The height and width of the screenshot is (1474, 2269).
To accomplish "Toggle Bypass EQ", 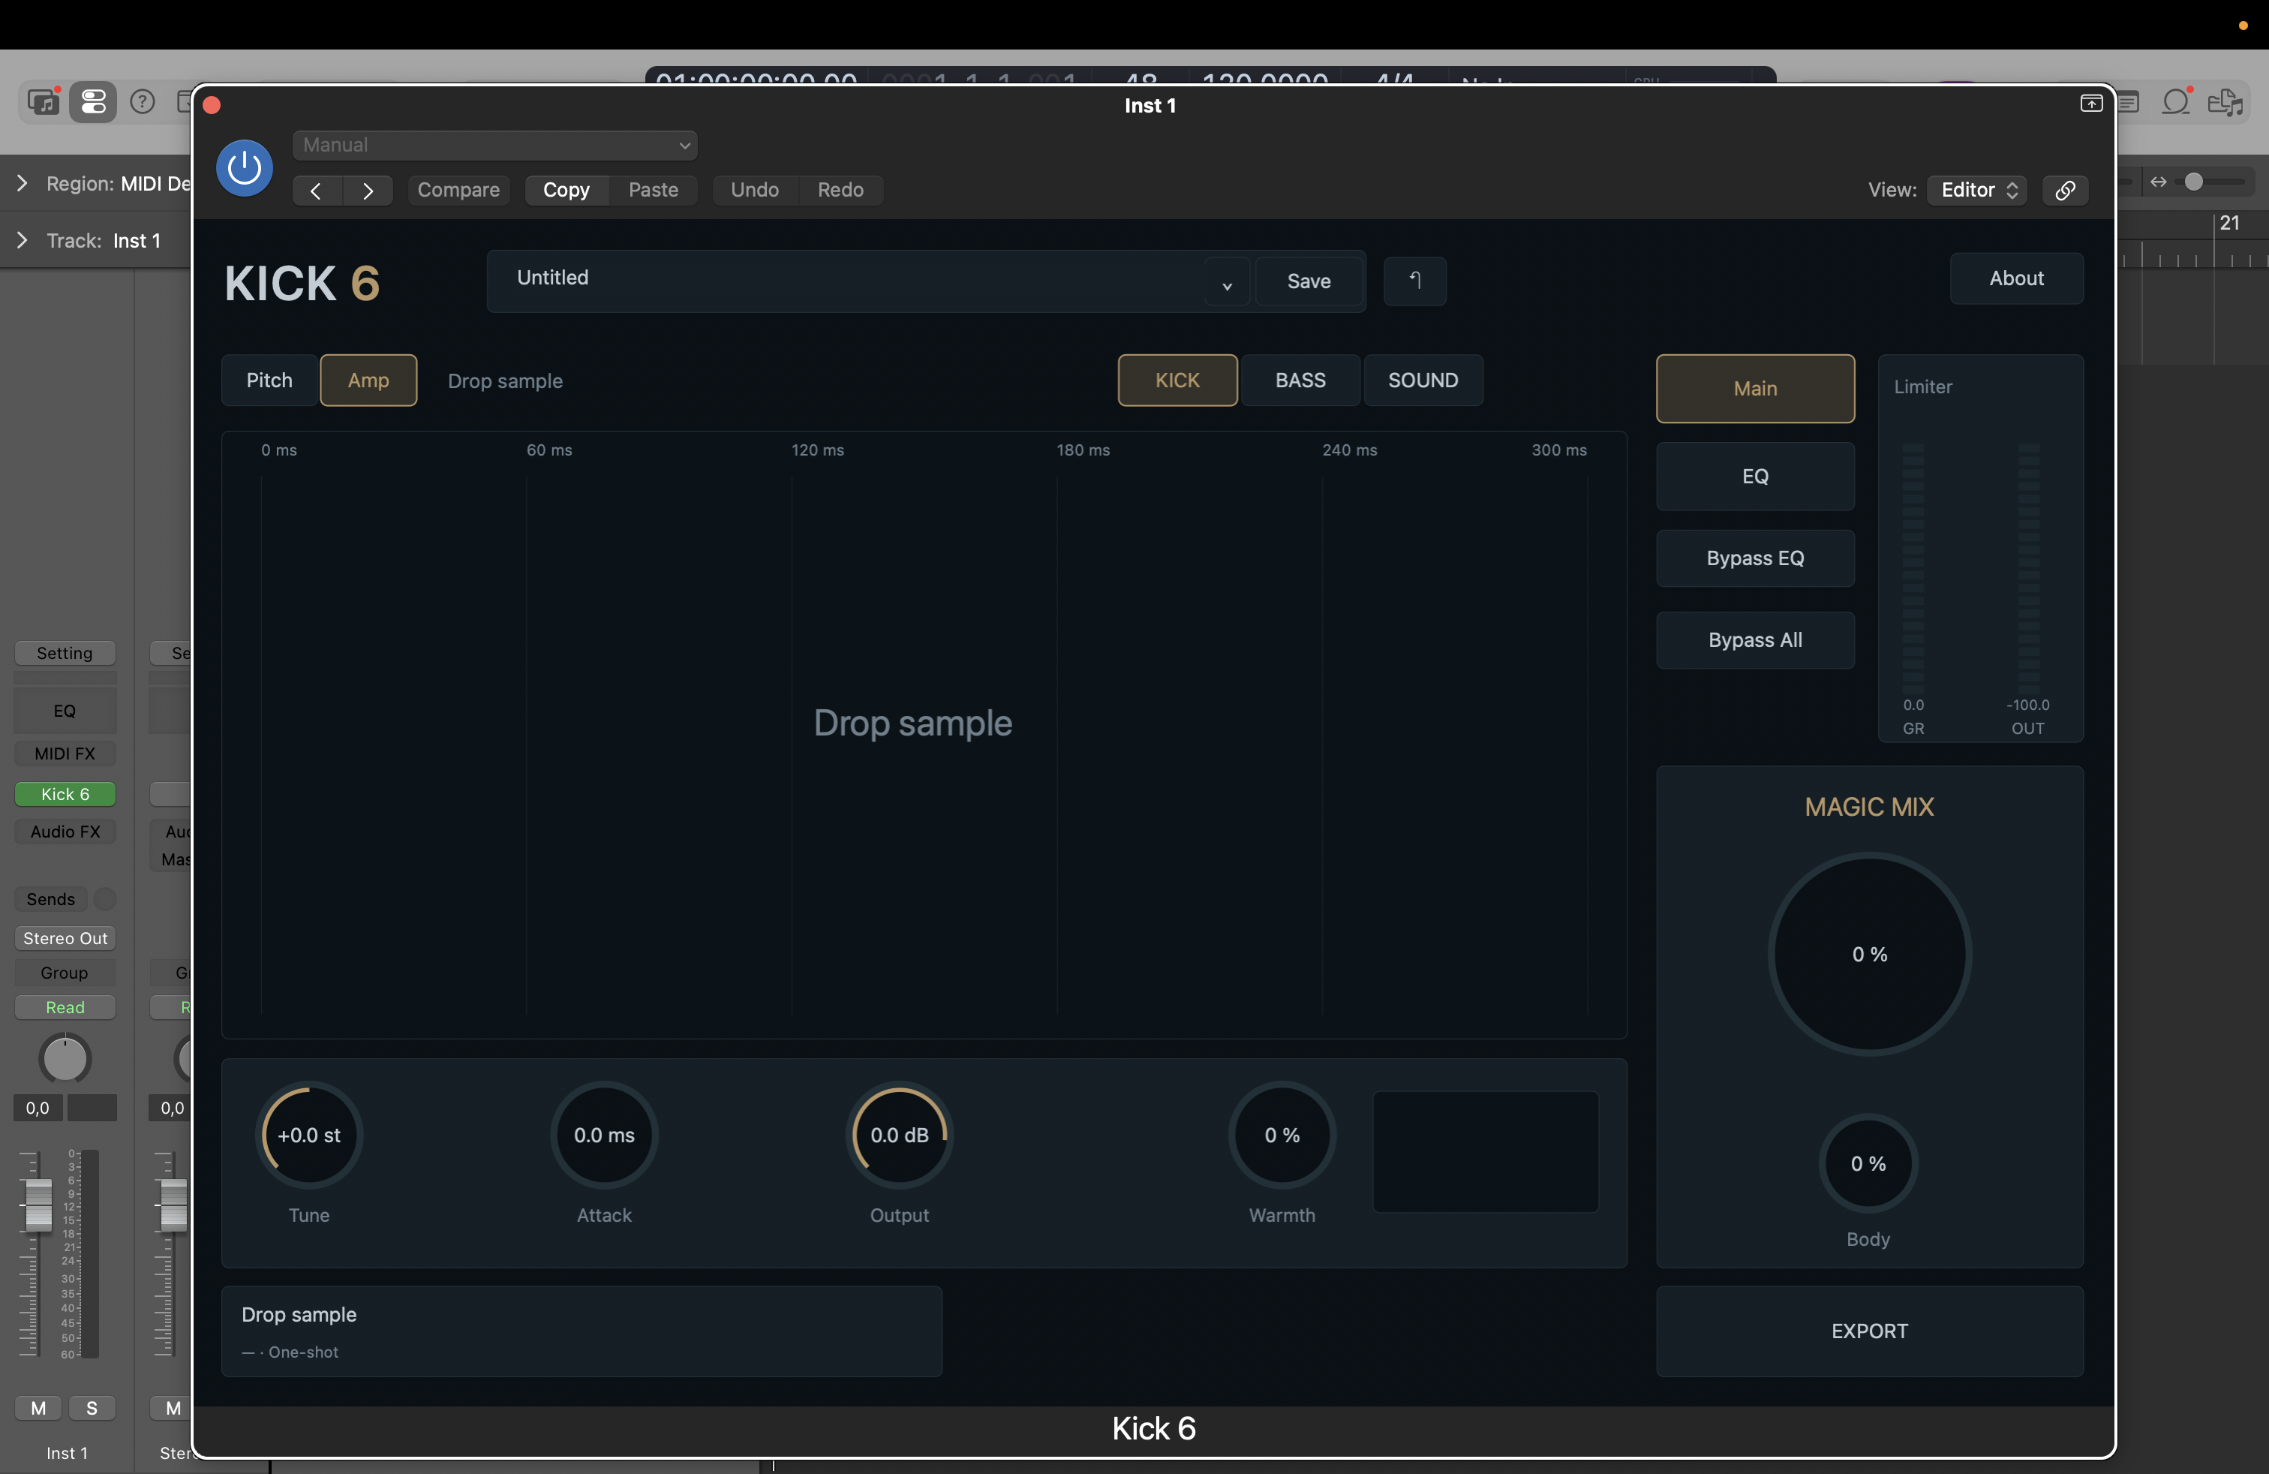I will 1754,558.
